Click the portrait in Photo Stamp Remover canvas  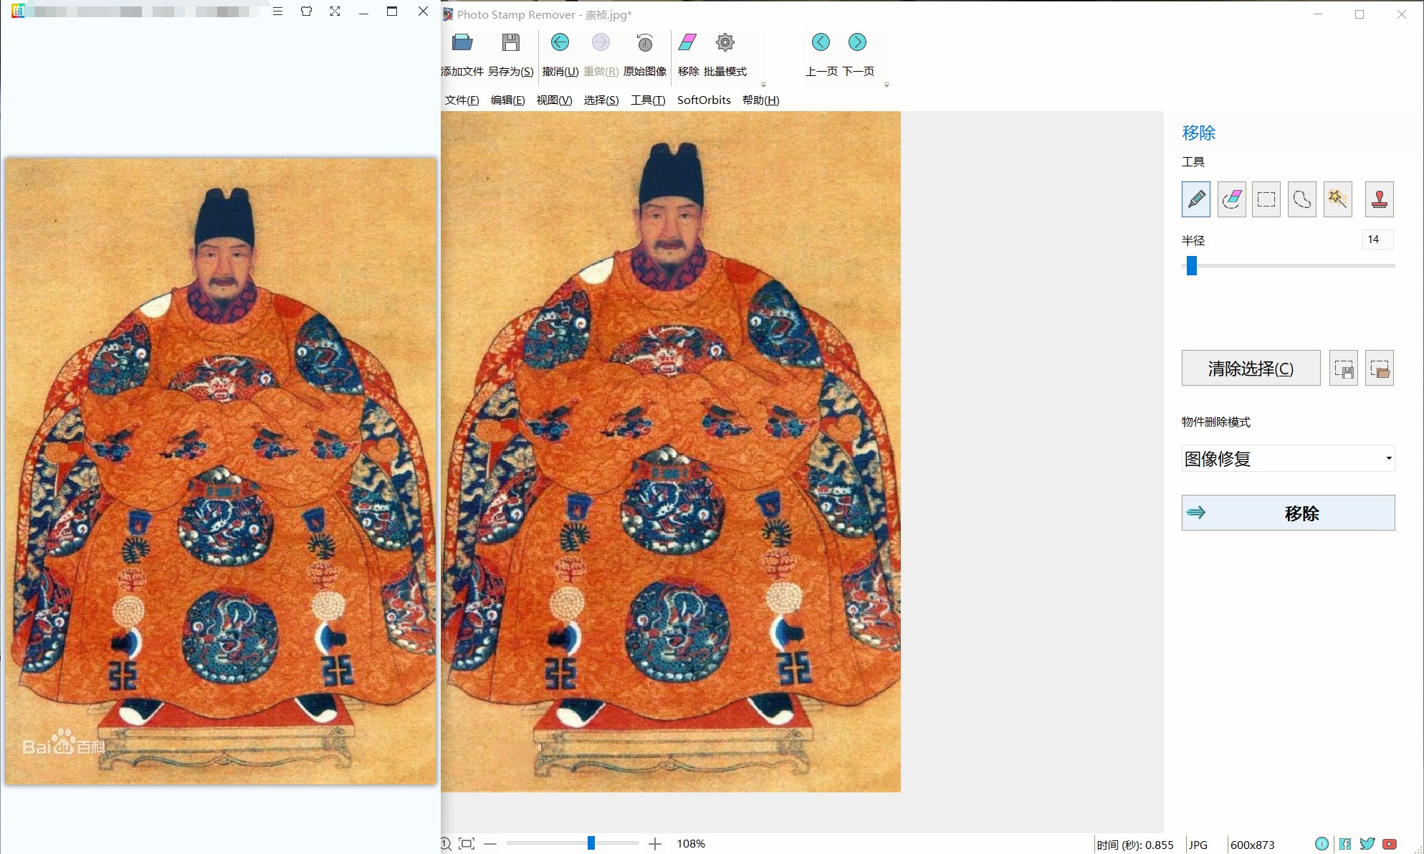(x=671, y=452)
